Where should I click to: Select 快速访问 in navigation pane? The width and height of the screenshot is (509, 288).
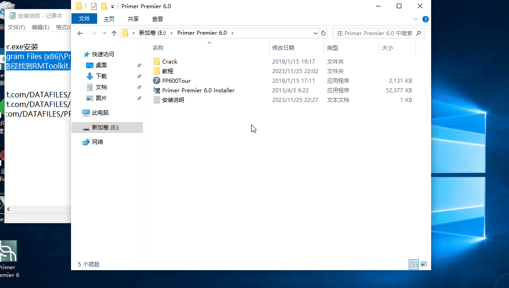[103, 54]
